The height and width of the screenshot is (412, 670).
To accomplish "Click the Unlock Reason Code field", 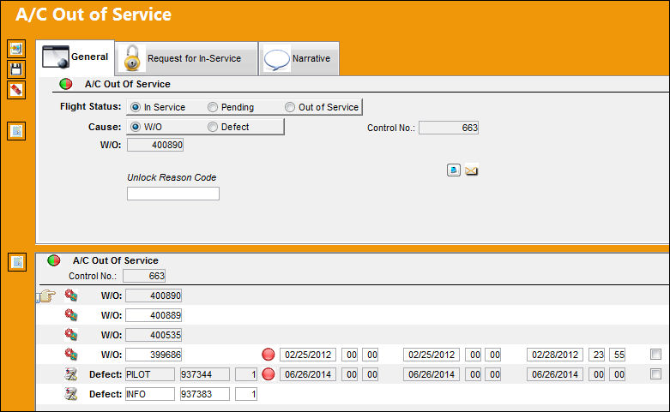I will coord(173,194).
